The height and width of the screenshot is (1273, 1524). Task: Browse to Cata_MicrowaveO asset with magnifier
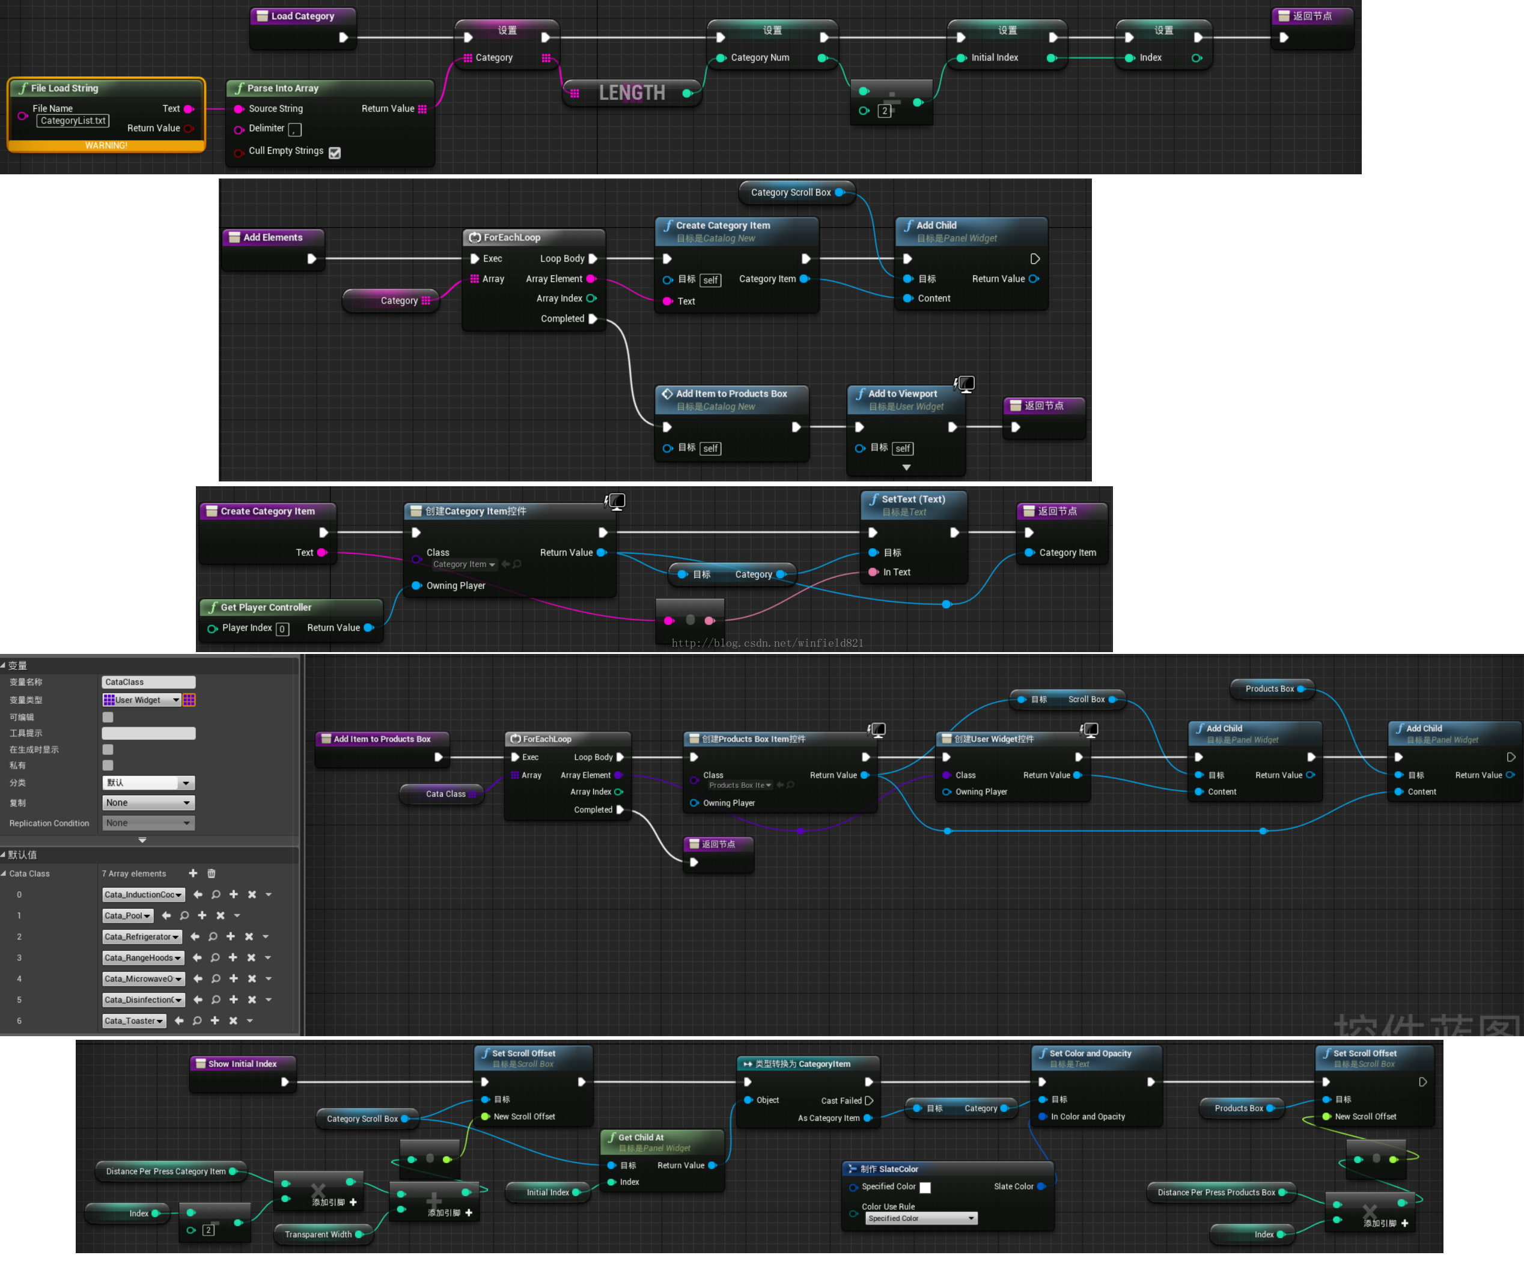point(216,978)
